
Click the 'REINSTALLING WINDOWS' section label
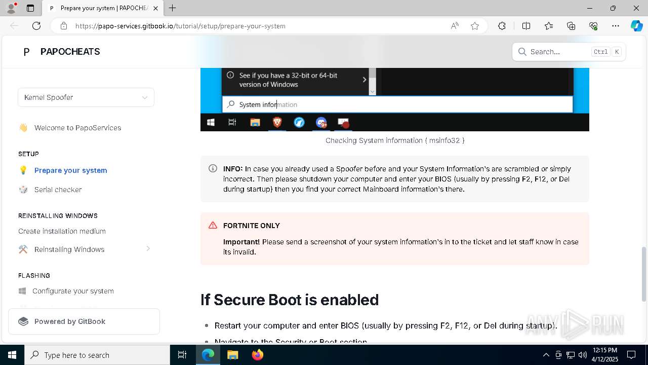[x=58, y=216]
